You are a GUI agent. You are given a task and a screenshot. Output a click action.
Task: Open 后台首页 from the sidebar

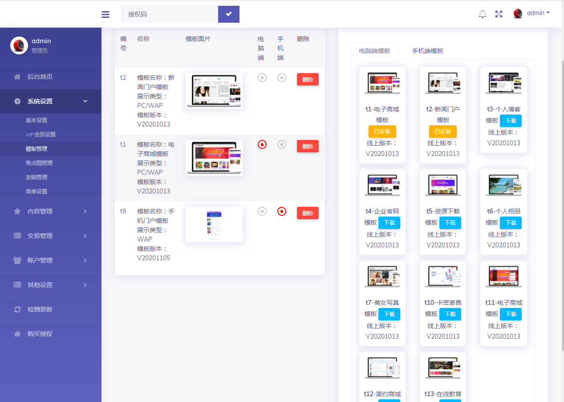coord(40,77)
